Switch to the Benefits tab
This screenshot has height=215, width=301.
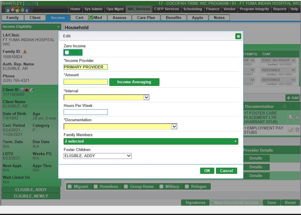173,18
